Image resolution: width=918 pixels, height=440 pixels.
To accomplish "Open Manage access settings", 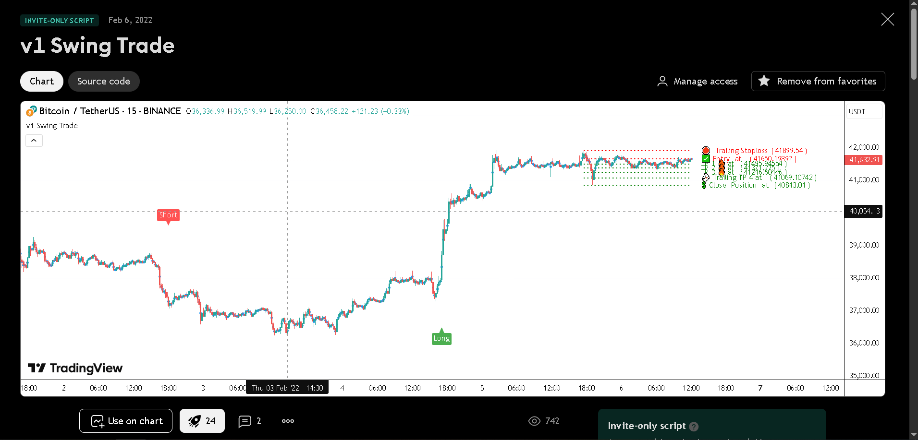I will pyautogui.click(x=698, y=81).
